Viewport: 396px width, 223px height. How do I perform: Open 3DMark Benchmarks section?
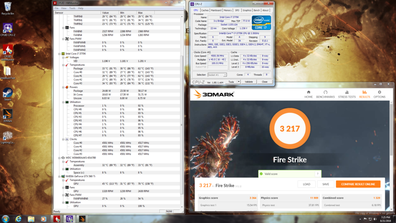tap(325, 94)
